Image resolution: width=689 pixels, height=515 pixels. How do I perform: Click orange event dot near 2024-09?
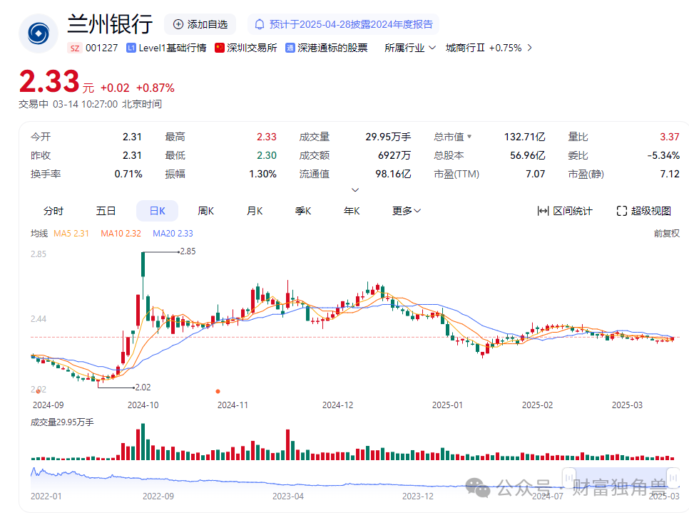point(39,391)
